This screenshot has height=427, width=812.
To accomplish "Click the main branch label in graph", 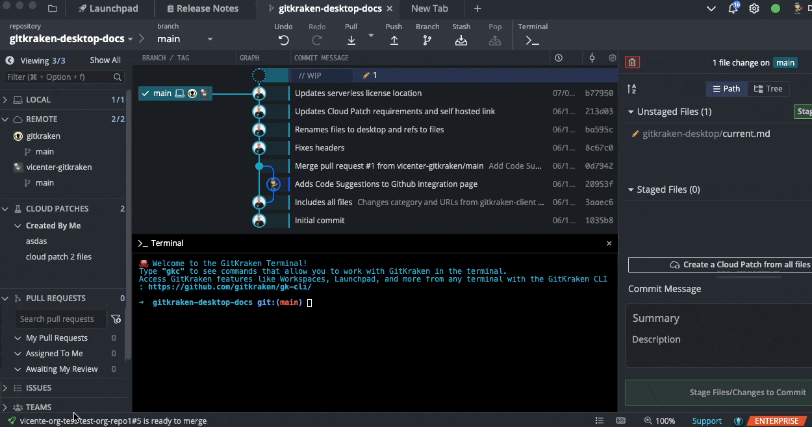I will 175,93.
